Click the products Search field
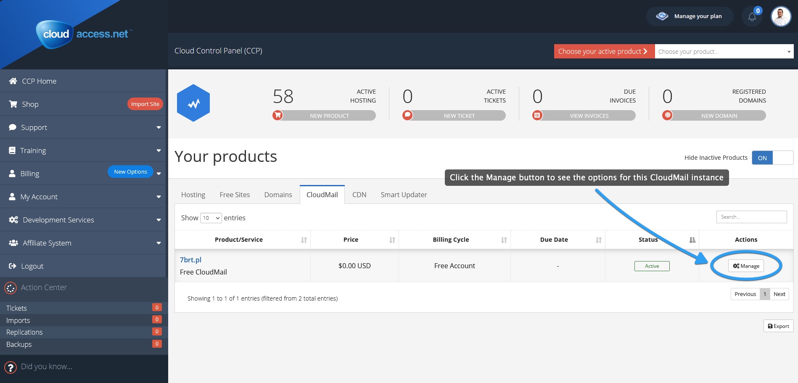Viewport: 798px width, 383px height. (x=751, y=217)
